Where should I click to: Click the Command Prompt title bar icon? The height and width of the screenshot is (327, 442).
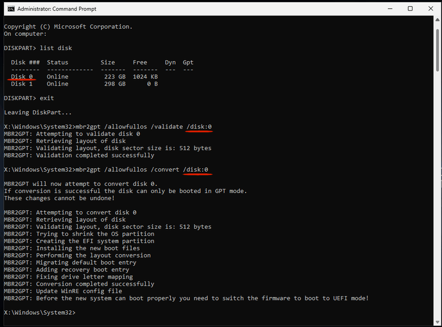pos(11,9)
